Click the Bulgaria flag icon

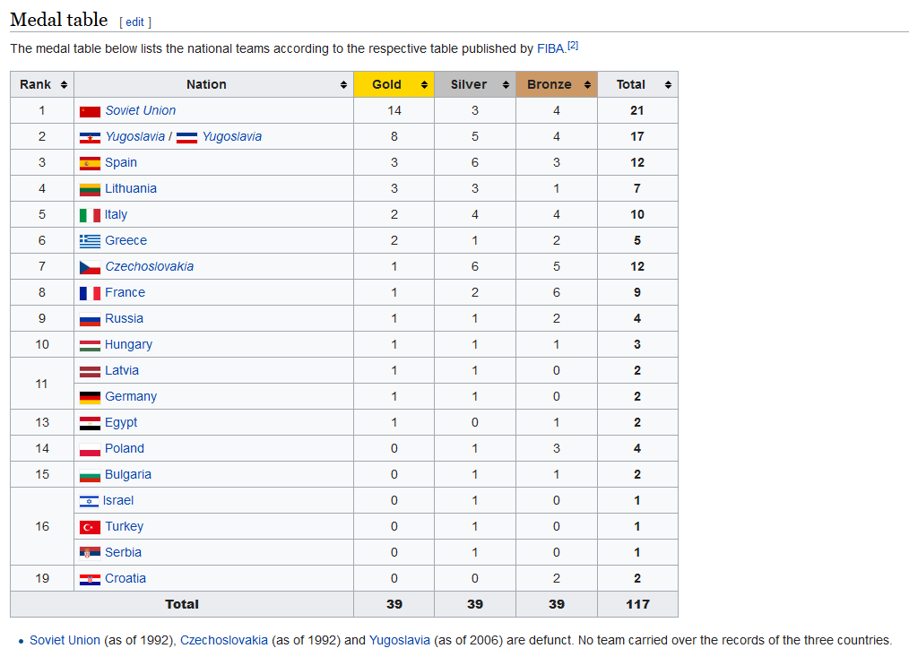point(90,476)
